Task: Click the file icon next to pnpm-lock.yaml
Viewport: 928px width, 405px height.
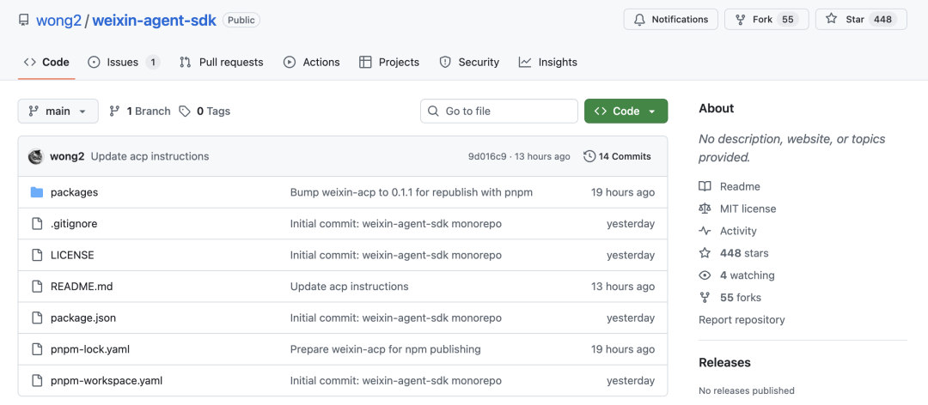Action: point(37,349)
